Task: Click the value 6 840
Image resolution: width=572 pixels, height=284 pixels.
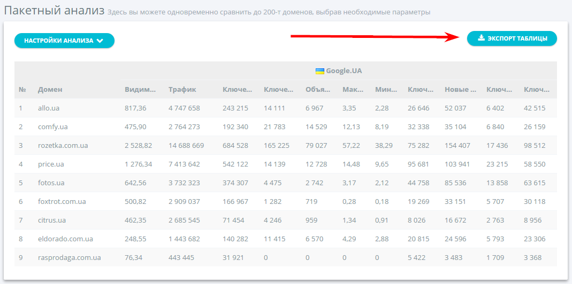Action: 495,127
